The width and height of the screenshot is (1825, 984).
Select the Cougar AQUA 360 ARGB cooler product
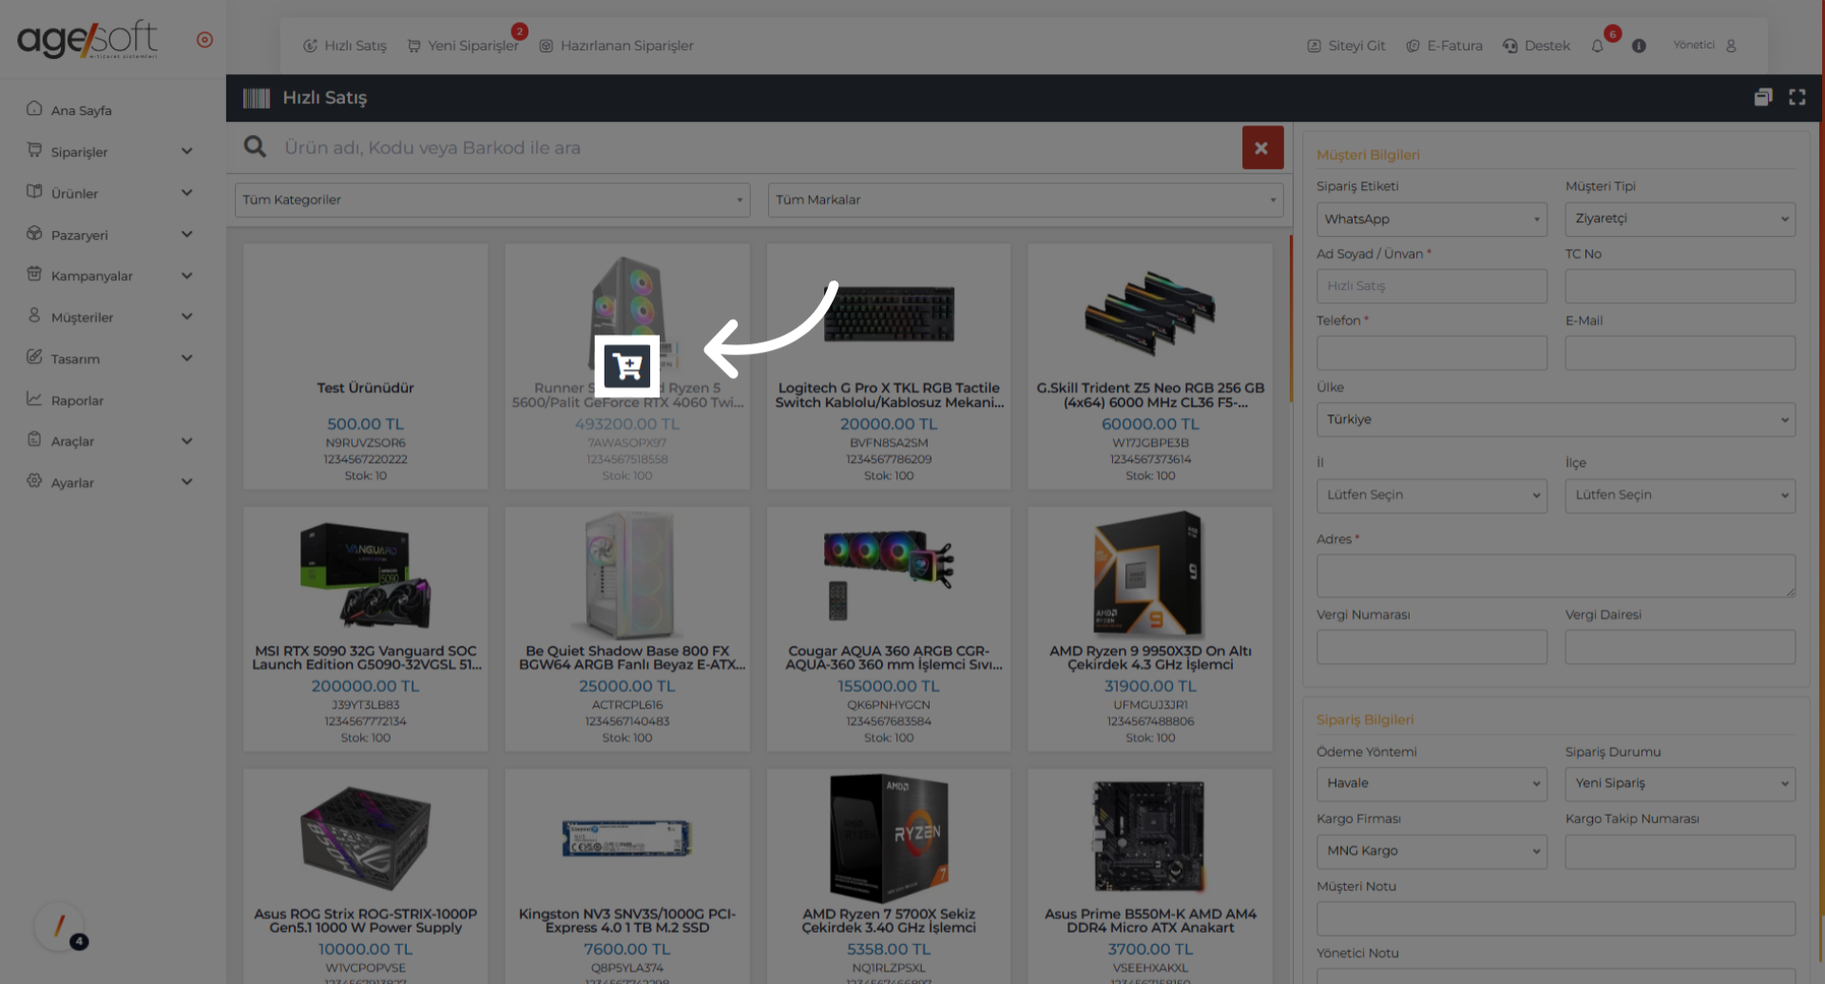pos(889,629)
